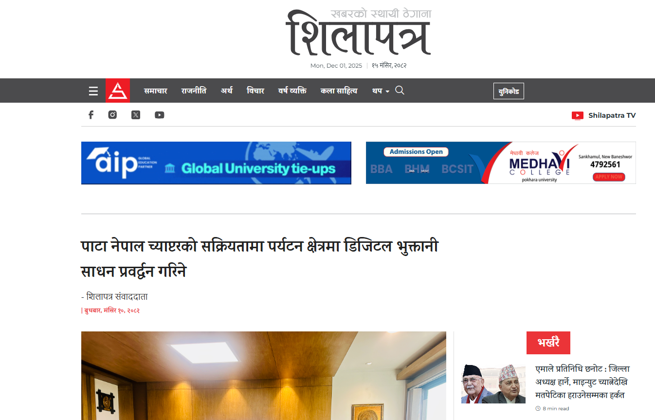Image resolution: width=655 pixels, height=420 pixels.
Task: Visit the Facebook page icon
Action: click(x=91, y=115)
